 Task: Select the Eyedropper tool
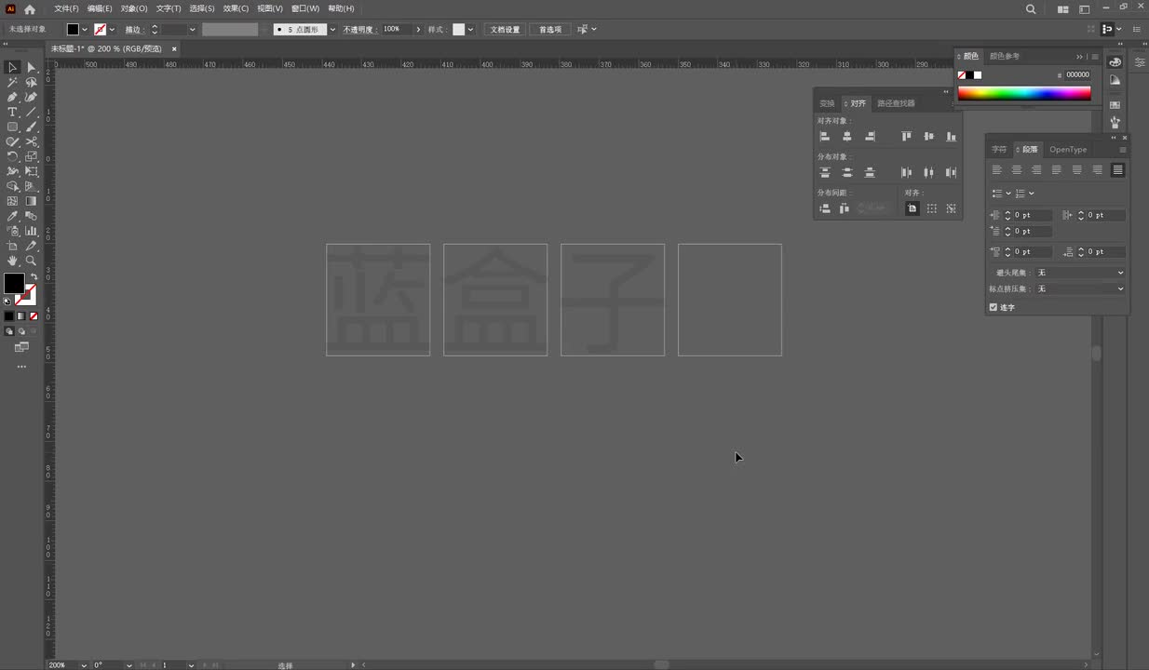click(12, 216)
